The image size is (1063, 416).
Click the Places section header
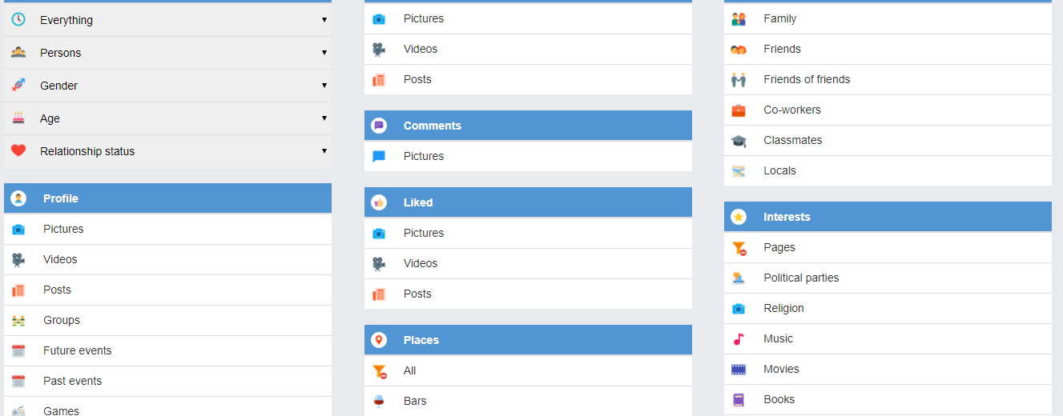(528, 340)
